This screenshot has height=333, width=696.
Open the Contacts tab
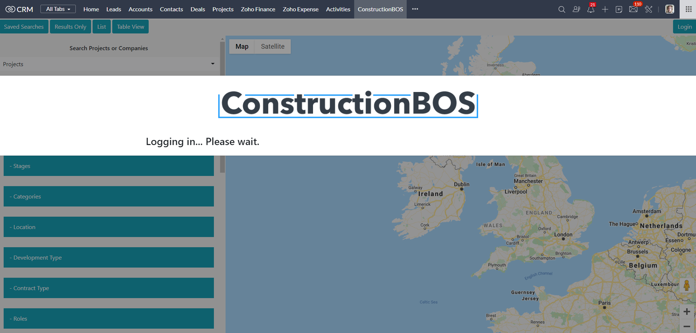(171, 9)
